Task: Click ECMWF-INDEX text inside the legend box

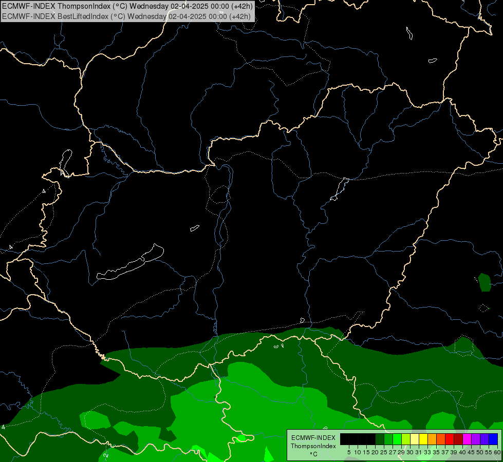Action: [313, 438]
